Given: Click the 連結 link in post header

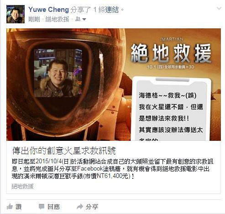Looking at the screenshot, I should click(x=112, y=10).
